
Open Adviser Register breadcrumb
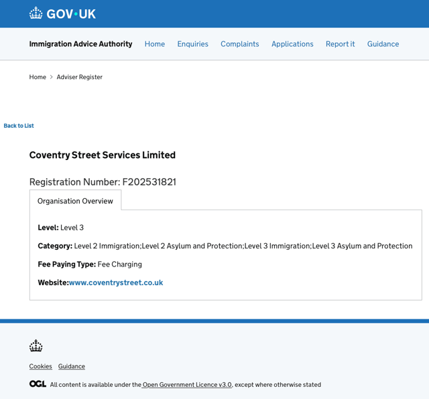tap(80, 77)
